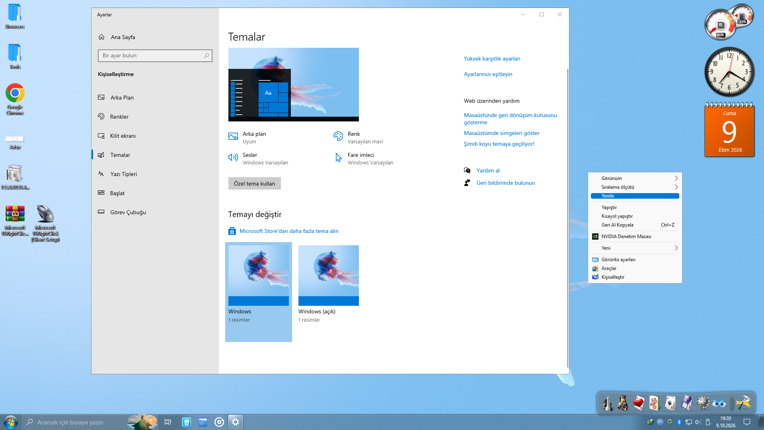
Task: Open the Mahjong tile game icon
Action: tap(655, 403)
